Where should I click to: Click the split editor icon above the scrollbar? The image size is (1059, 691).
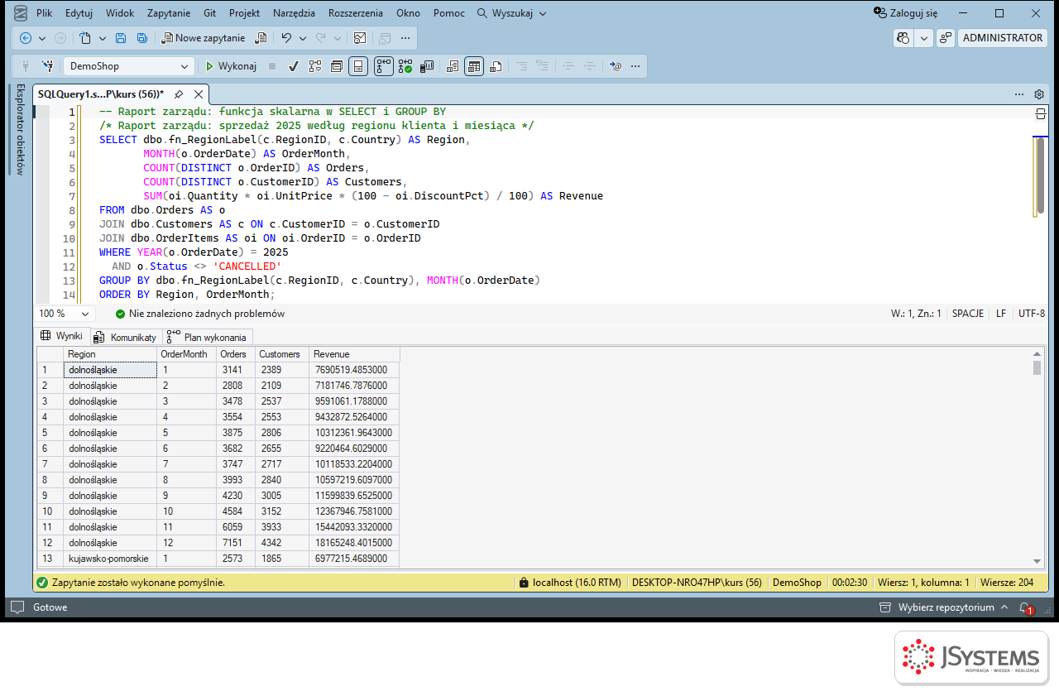tap(1041, 113)
